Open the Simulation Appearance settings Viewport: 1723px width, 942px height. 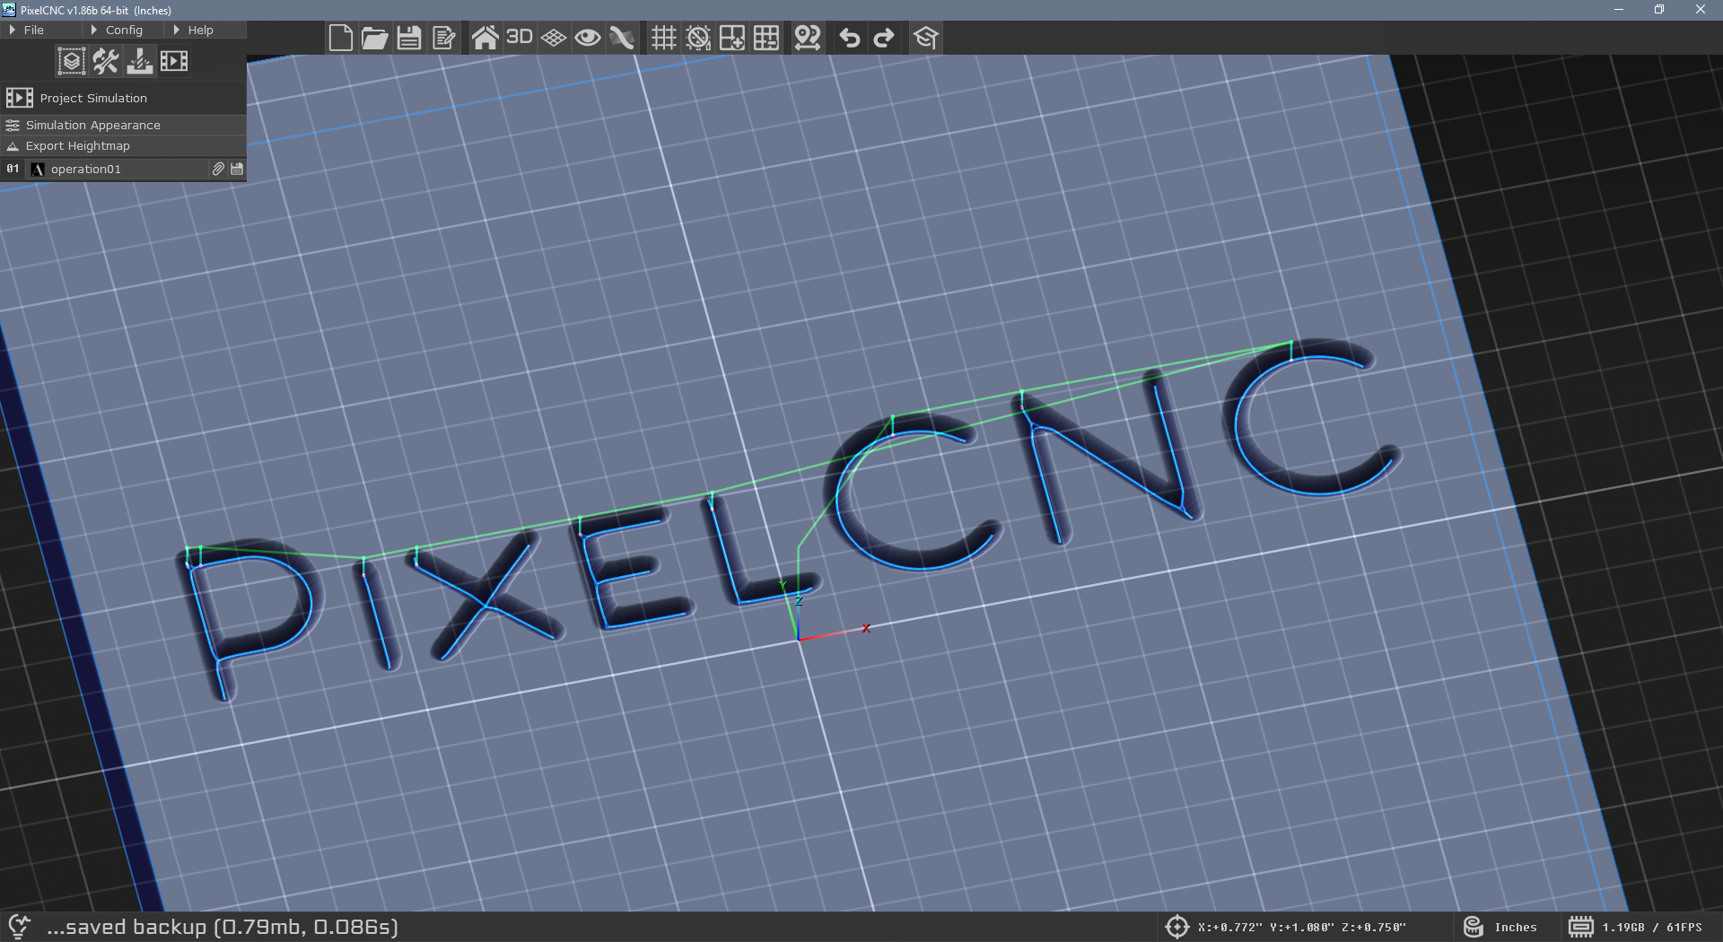tap(123, 125)
